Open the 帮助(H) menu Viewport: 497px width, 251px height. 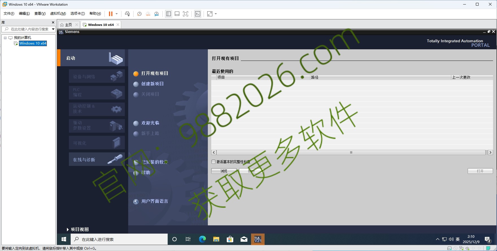pyautogui.click(x=95, y=14)
